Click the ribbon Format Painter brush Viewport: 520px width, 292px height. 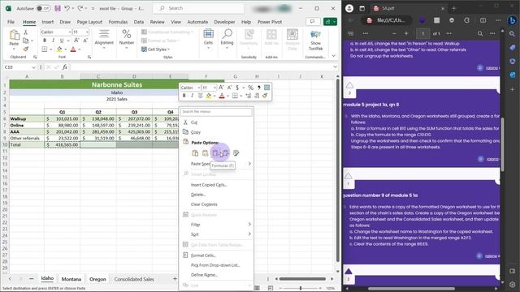click(25, 49)
